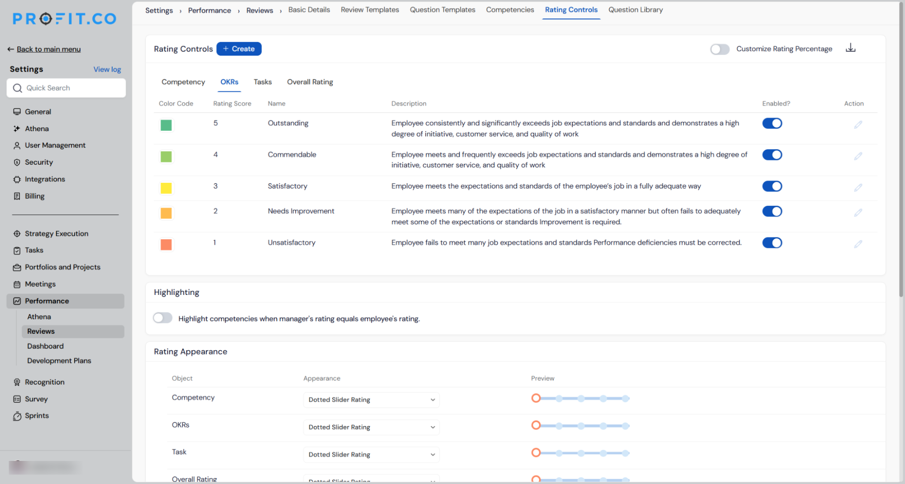
Task: Open the Basic Details tab
Action: 309,9
